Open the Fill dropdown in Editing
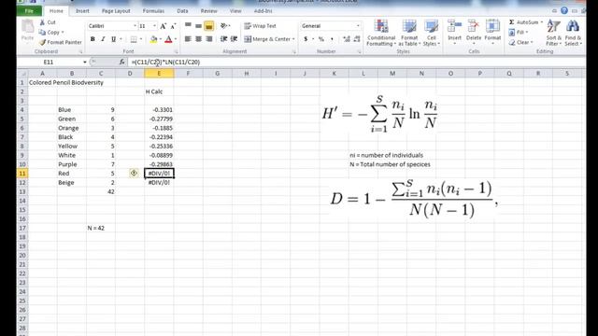Image resolution: width=598 pixels, height=336 pixels. click(520, 33)
